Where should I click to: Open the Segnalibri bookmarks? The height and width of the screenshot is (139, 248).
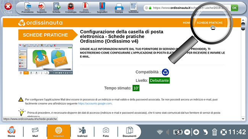point(102,8)
